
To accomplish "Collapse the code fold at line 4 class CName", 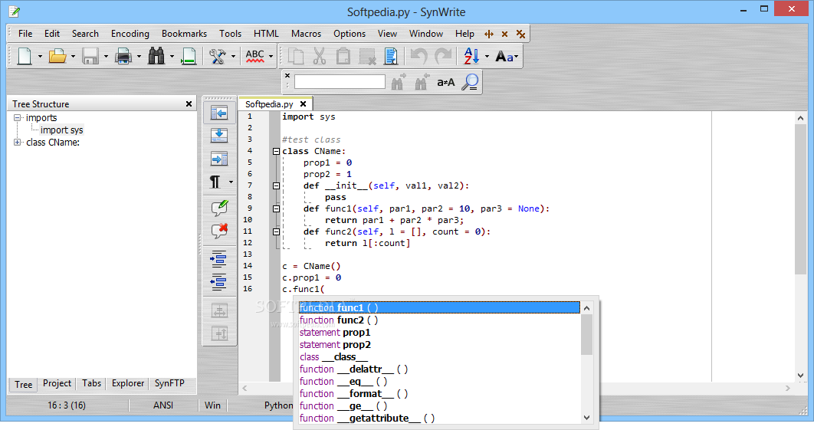I will coord(276,151).
